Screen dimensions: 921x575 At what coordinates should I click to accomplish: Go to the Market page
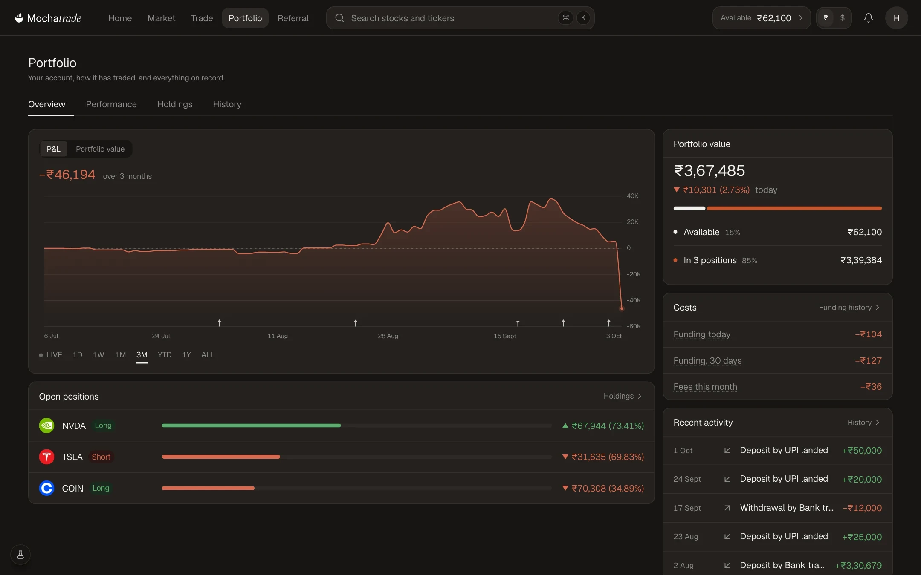(161, 18)
